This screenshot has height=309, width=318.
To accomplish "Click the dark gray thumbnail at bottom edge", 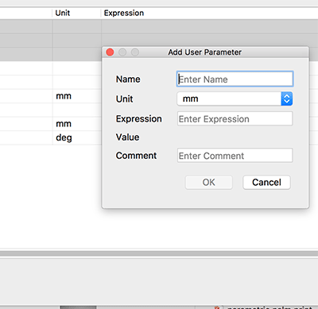I will (78, 307).
